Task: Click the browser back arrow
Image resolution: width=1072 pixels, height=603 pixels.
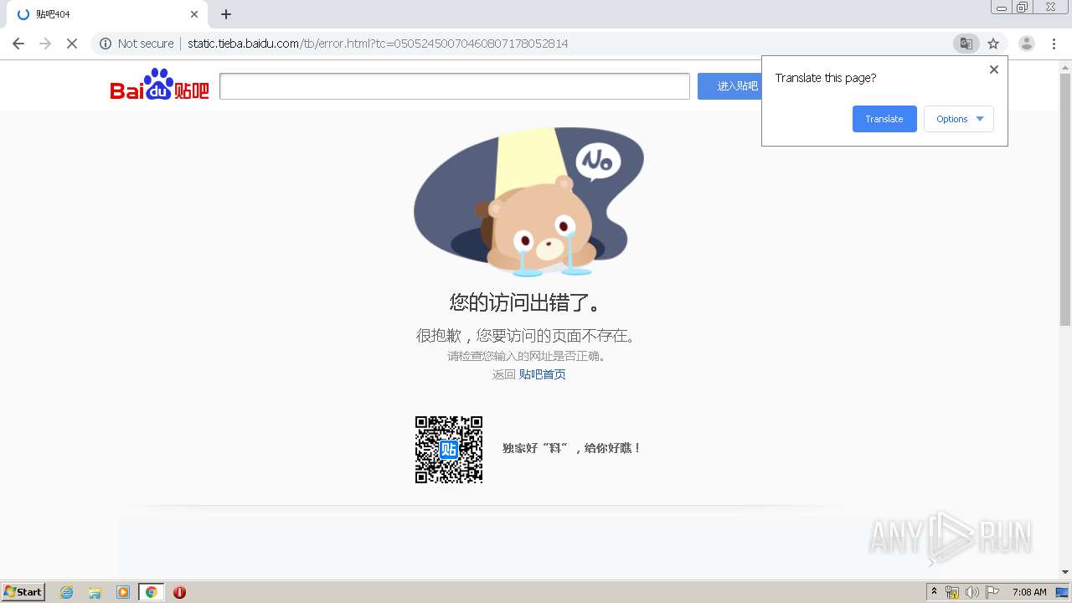Action: pyautogui.click(x=18, y=44)
